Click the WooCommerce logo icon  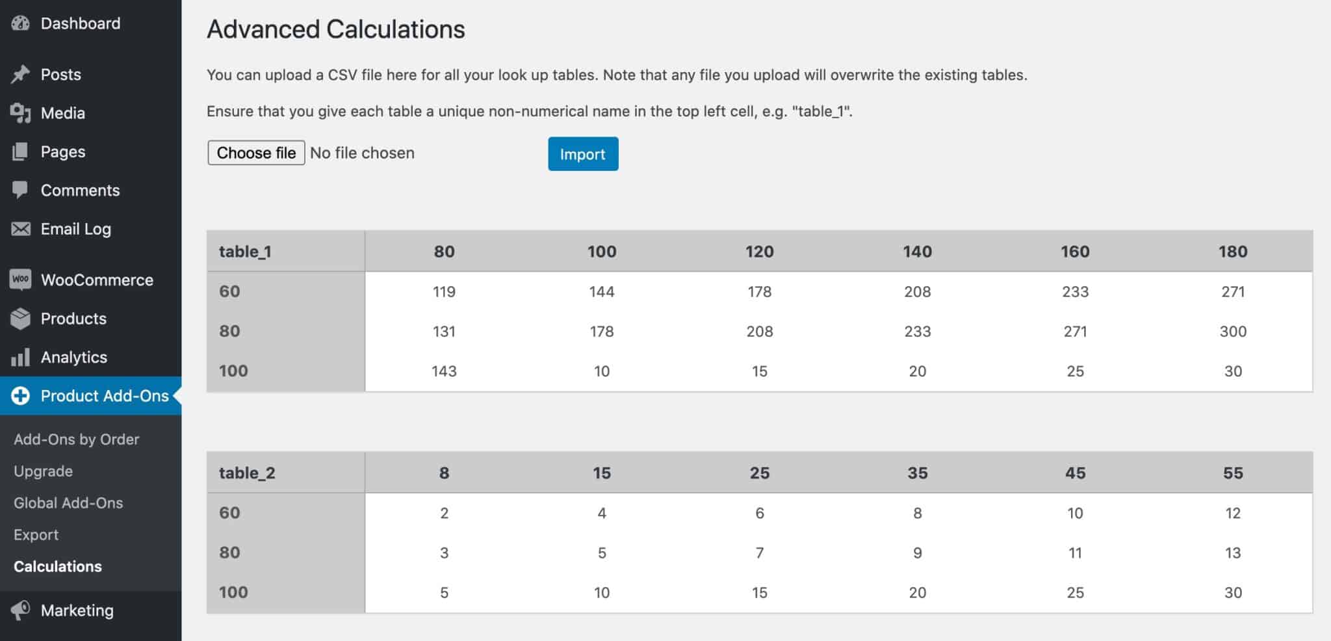click(20, 280)
